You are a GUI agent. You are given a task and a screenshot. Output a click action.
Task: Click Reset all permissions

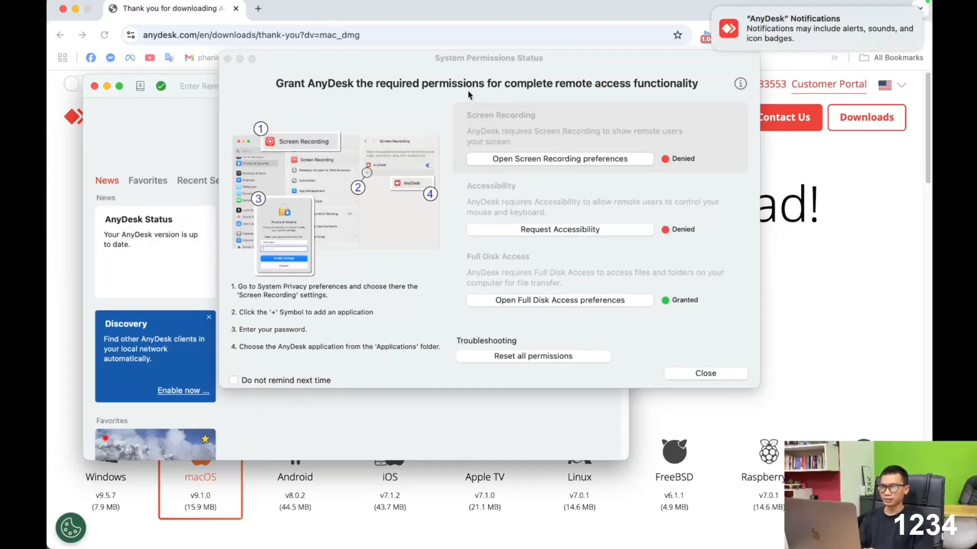[x=533, y=356]
